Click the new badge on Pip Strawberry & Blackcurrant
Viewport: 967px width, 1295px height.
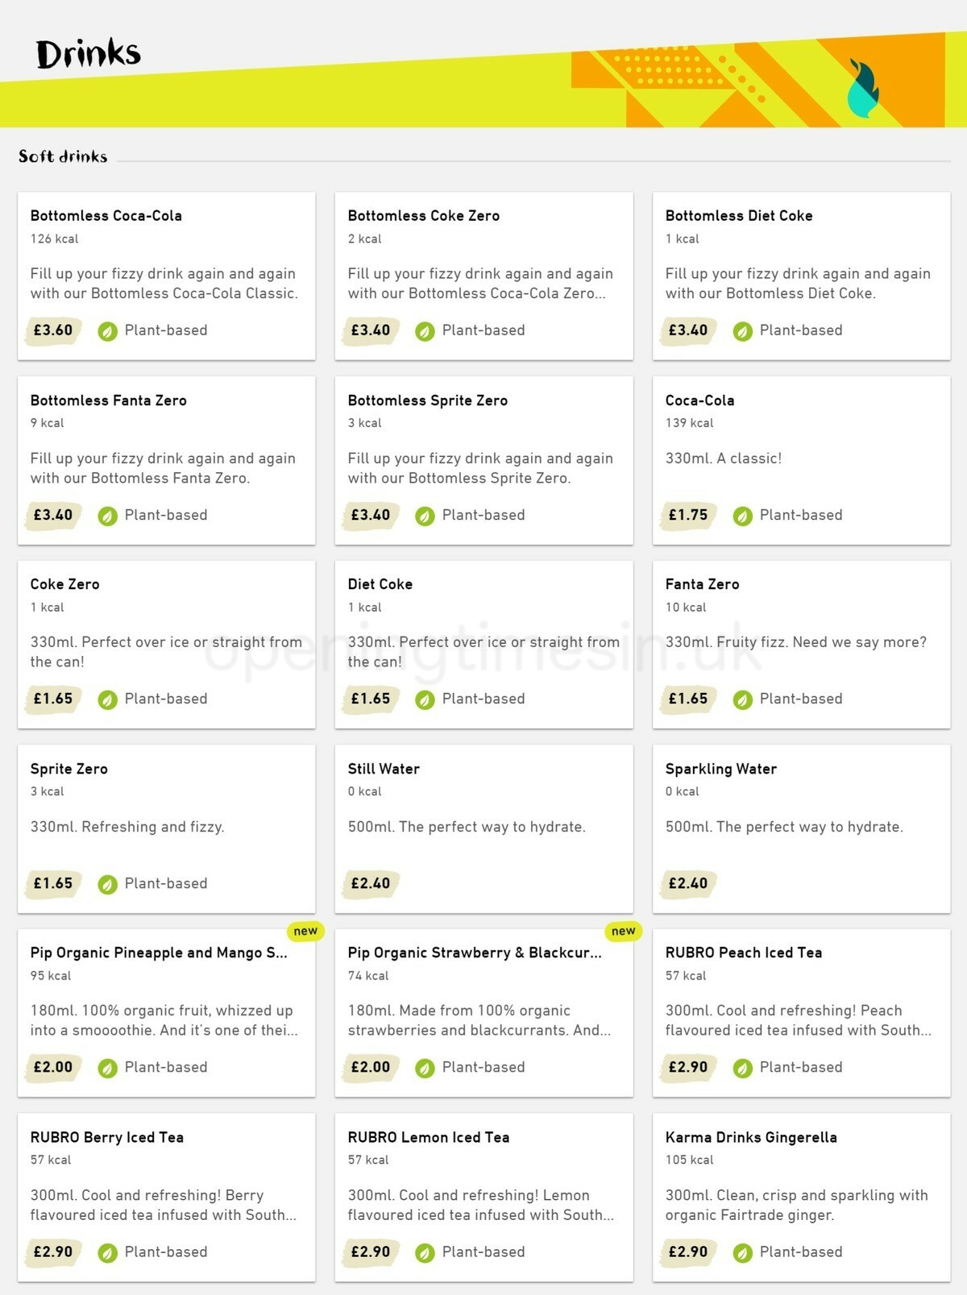pos(623,932)
